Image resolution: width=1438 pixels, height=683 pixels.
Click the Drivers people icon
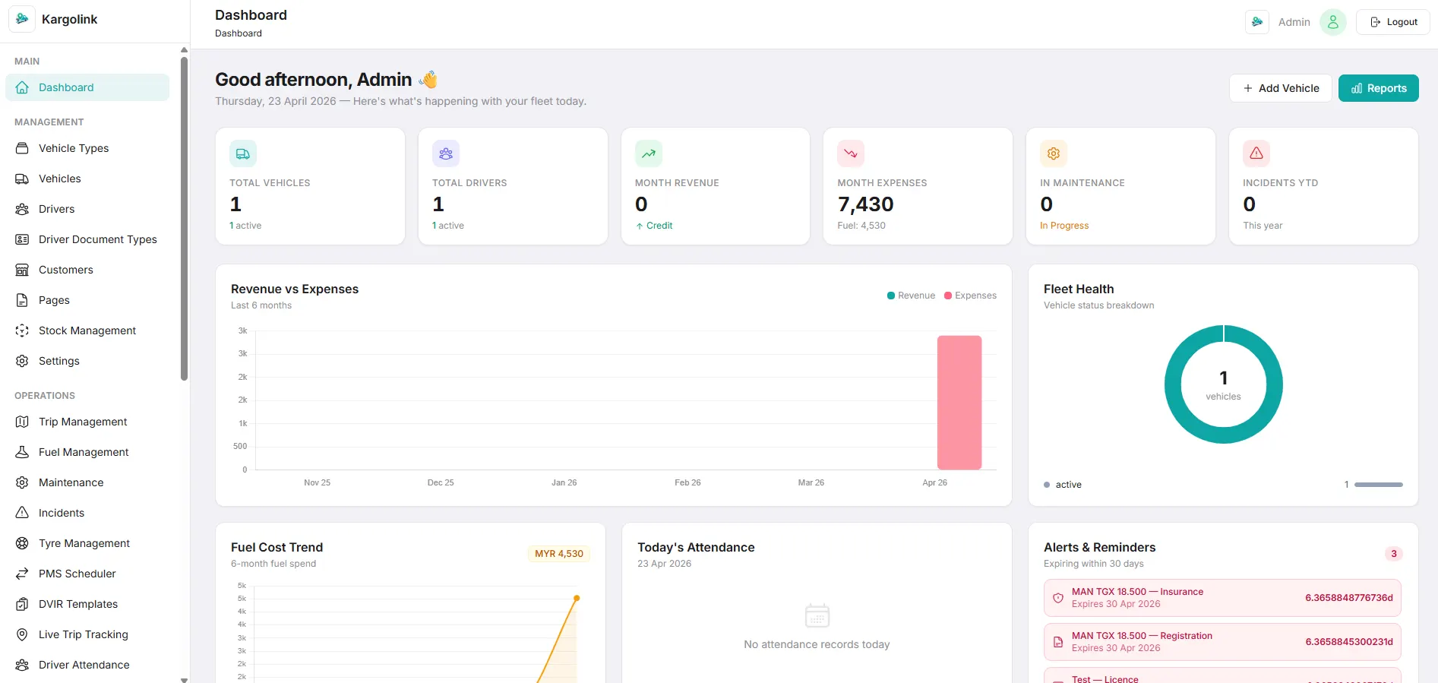tap(22, 209)
